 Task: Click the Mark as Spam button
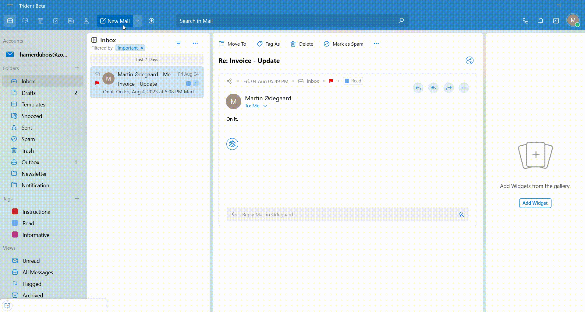click(343, 44)
